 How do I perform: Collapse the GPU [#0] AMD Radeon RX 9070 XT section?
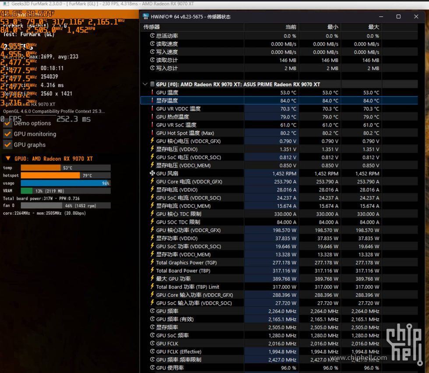tap(145, 84)
